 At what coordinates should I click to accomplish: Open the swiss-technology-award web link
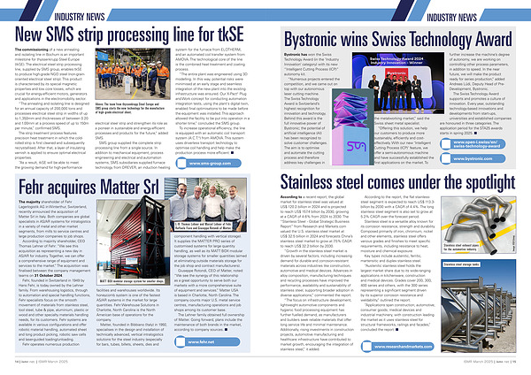[x=473, y=144]
